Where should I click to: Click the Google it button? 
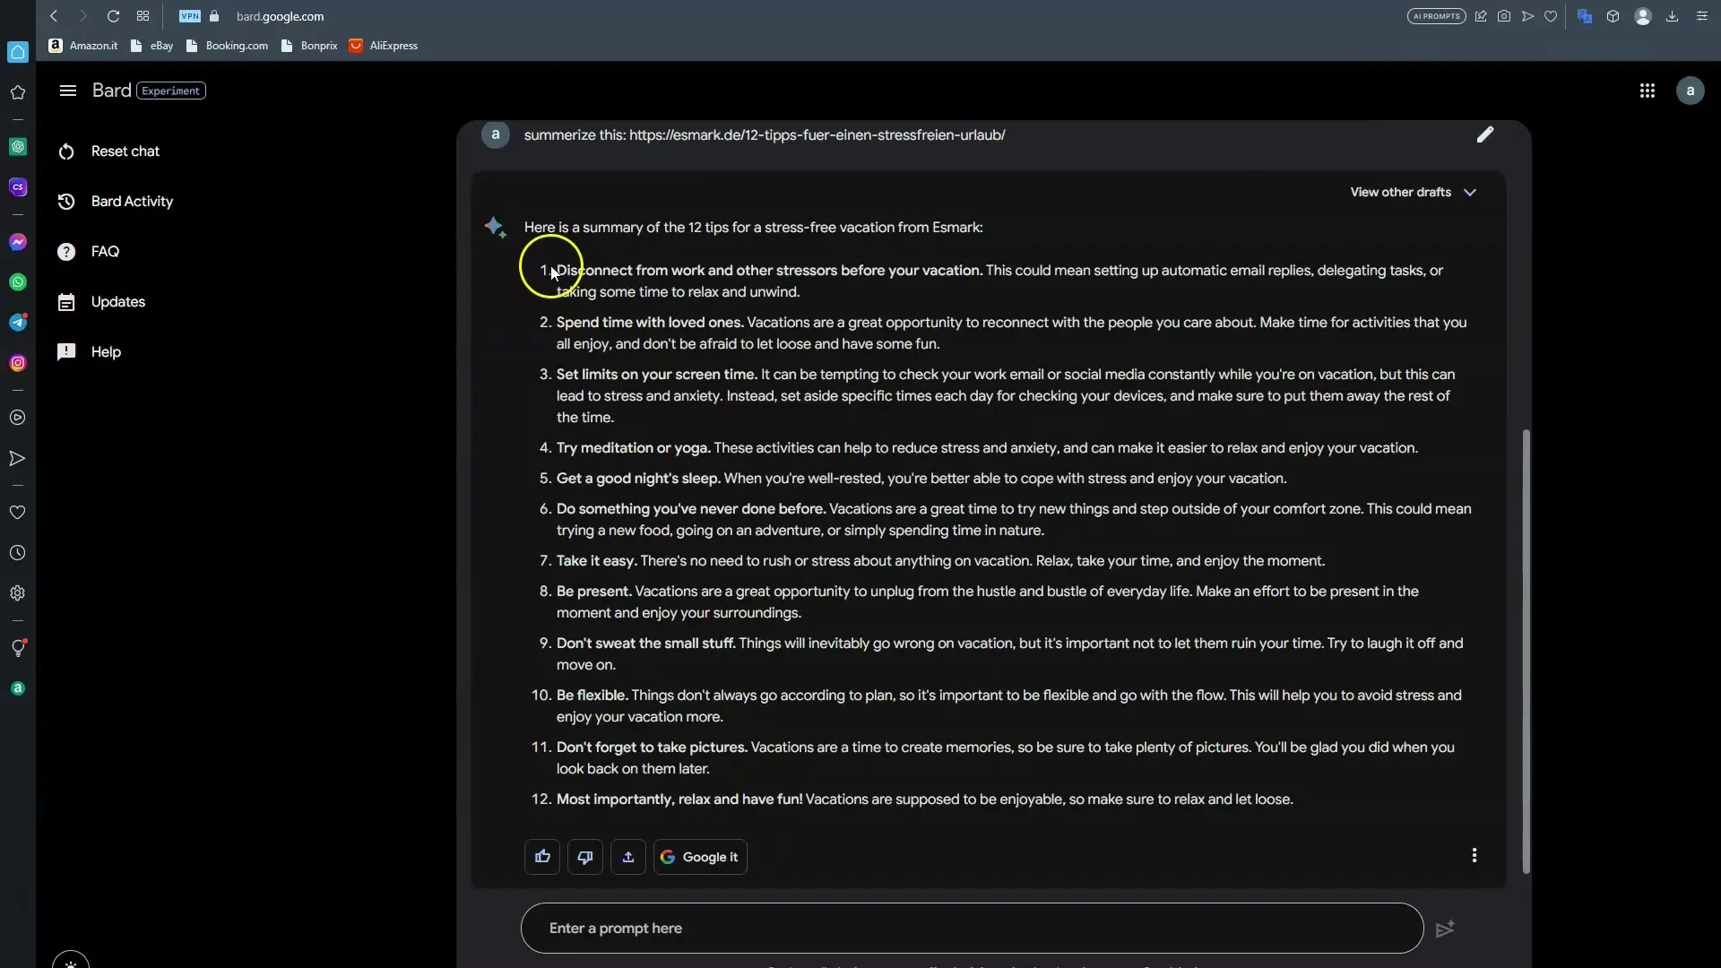click(700, 857)
